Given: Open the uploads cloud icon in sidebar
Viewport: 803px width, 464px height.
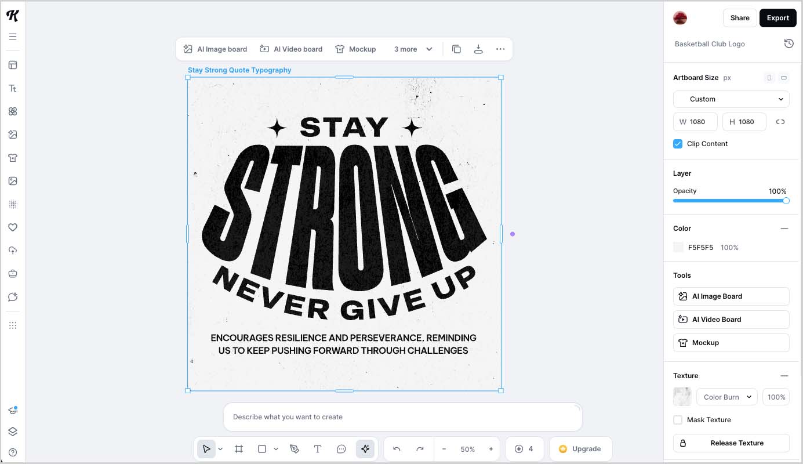Looking at the screenshot, I should [x=13, y=251].
